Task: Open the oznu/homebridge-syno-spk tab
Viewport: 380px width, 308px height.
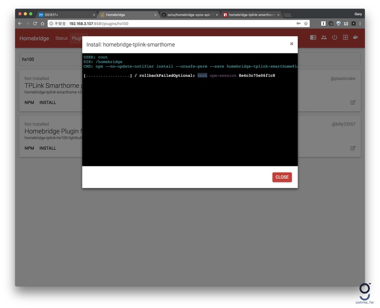Action: click(189, 15)
